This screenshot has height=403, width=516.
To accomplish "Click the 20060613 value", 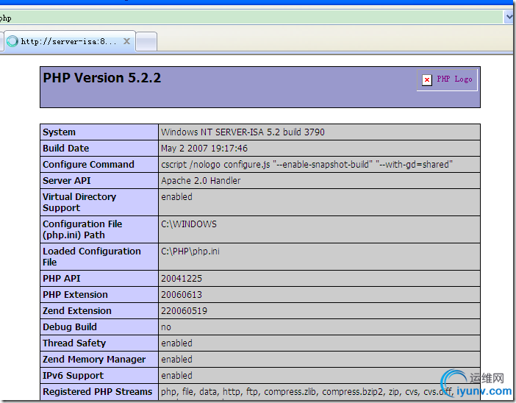I will click(182, 295).
